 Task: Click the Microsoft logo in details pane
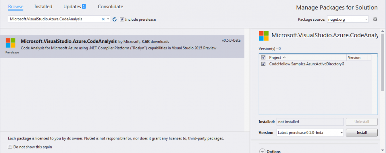264,36
